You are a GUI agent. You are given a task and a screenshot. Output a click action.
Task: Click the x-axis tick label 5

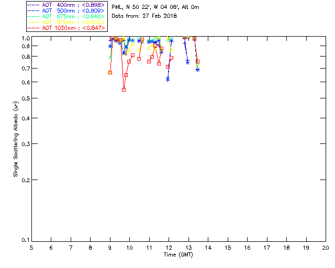pyautogui.click(x=31, y=248)
